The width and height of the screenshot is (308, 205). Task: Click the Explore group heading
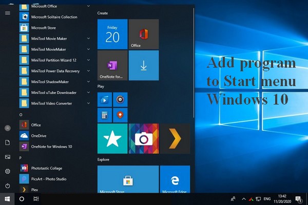pyautogui.click(x=103, y=159)
